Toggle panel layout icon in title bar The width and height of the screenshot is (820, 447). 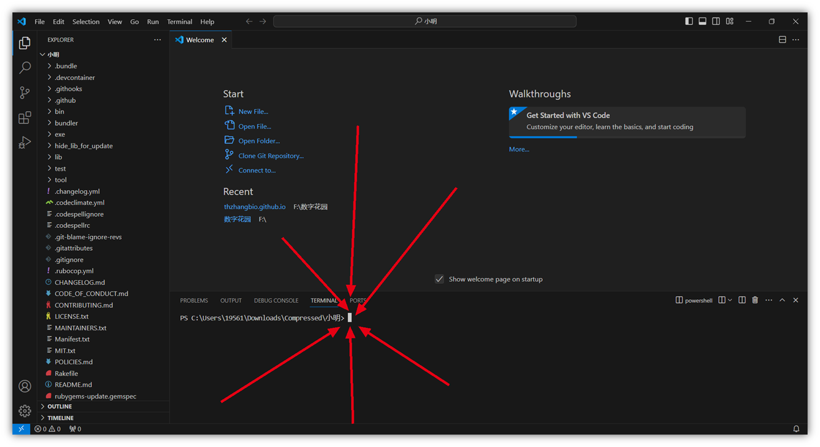(703, 21)
